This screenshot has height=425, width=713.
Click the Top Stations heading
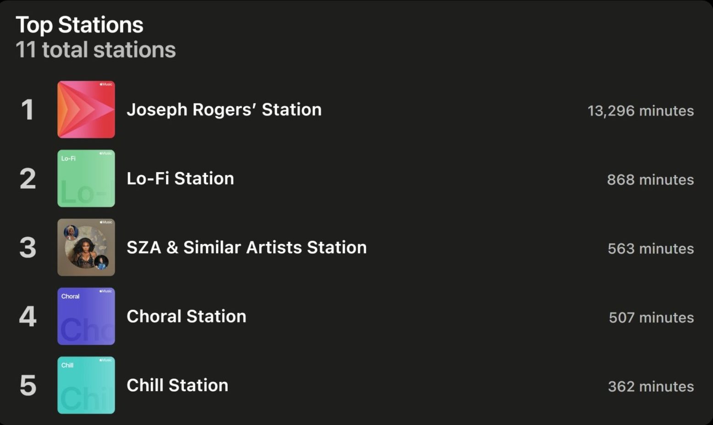[x=79, y=25]
